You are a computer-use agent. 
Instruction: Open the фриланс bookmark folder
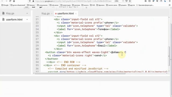pyautogui.click(x=101, y=5)
